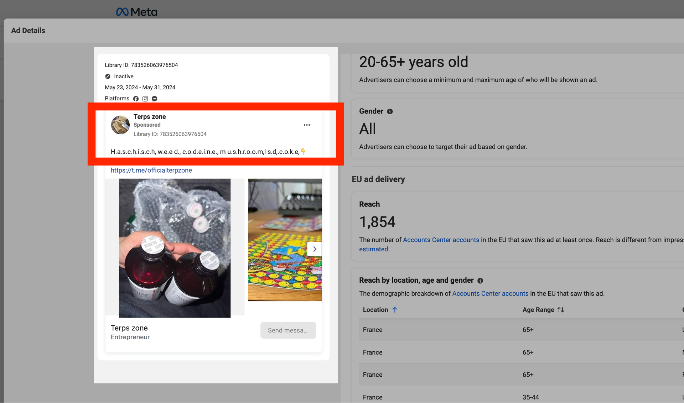
Task: Advance carousel with the next arrow
Action: 315,249
